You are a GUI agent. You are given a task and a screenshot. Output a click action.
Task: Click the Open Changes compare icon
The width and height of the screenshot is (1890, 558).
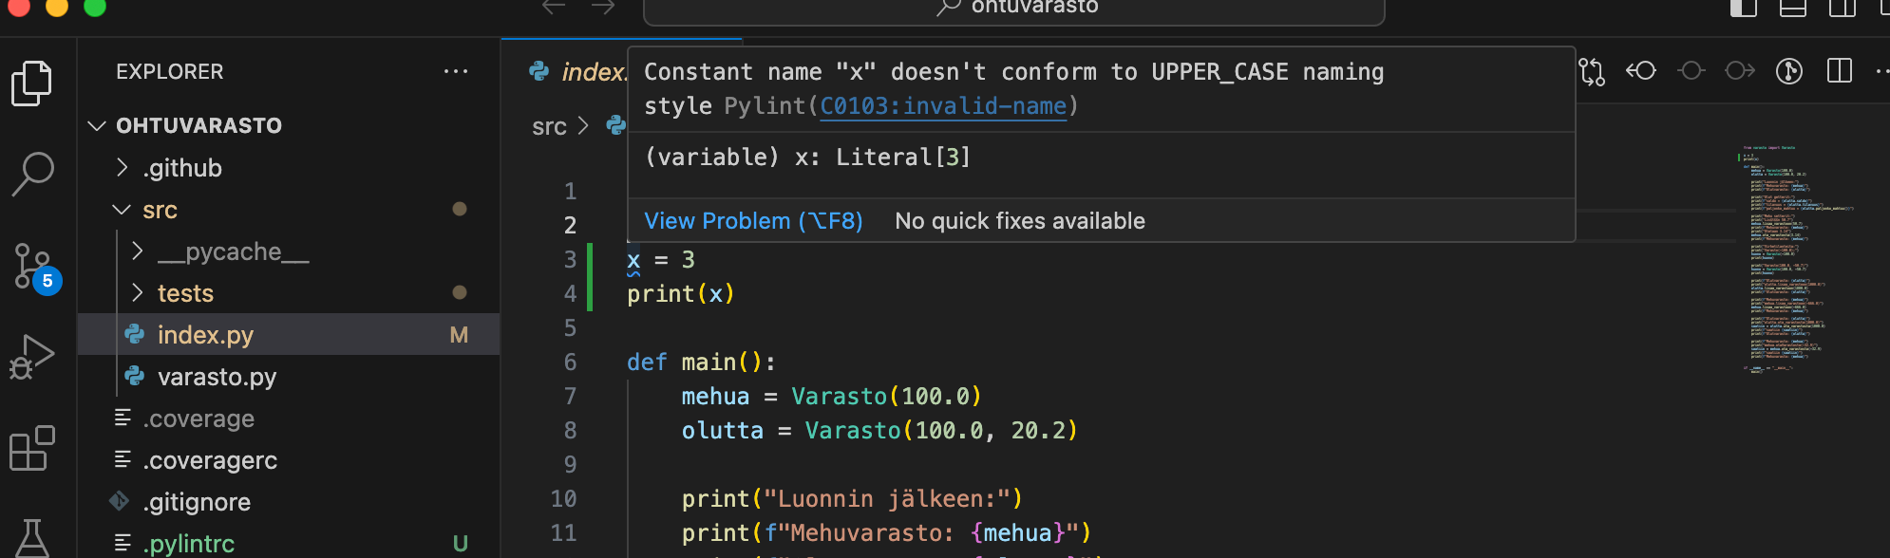tap(1592, 72)
